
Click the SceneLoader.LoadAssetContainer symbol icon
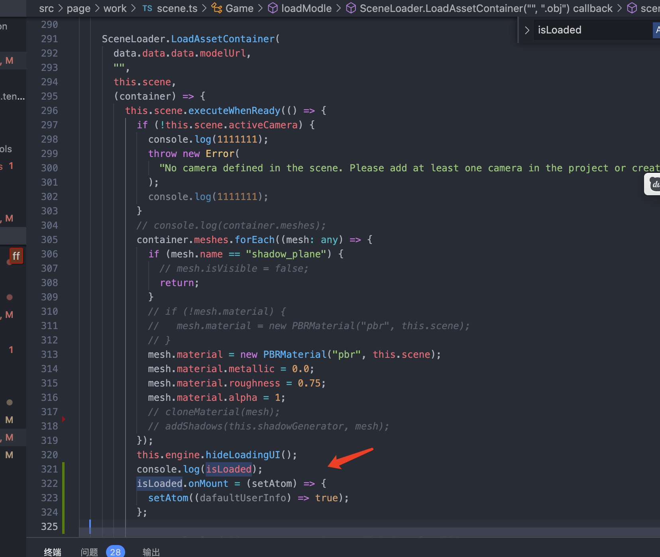click(351, 8)
